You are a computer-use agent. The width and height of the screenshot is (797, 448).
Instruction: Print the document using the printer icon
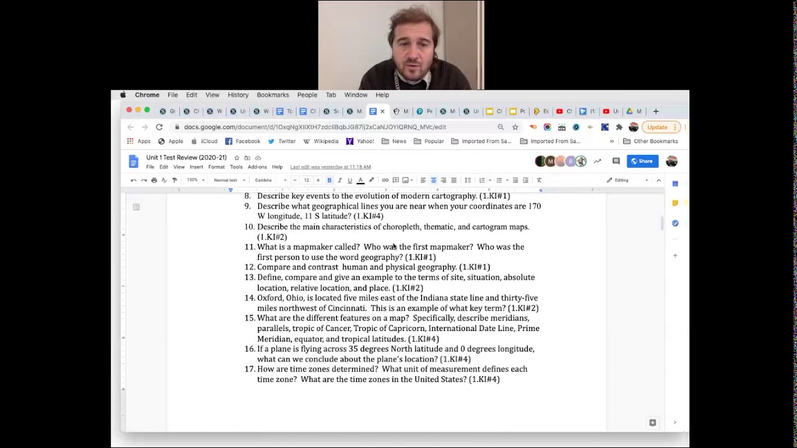point(154,180)
